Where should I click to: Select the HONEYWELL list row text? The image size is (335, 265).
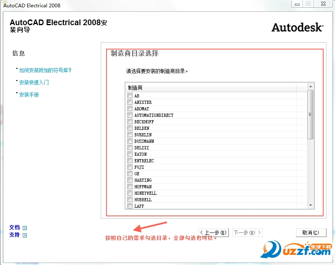146,193
